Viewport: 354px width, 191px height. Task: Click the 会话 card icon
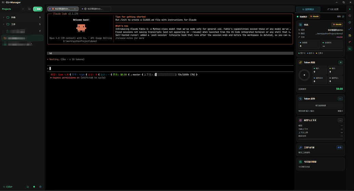[301, 25]
